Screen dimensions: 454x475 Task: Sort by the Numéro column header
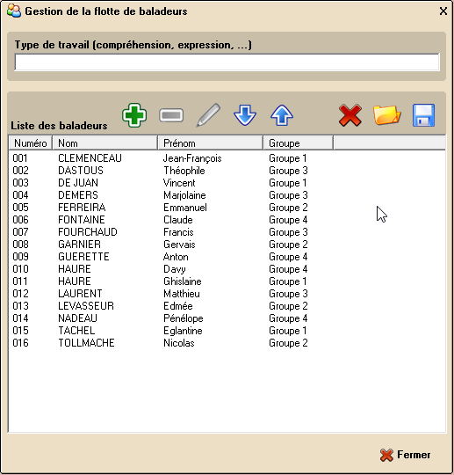31,143
